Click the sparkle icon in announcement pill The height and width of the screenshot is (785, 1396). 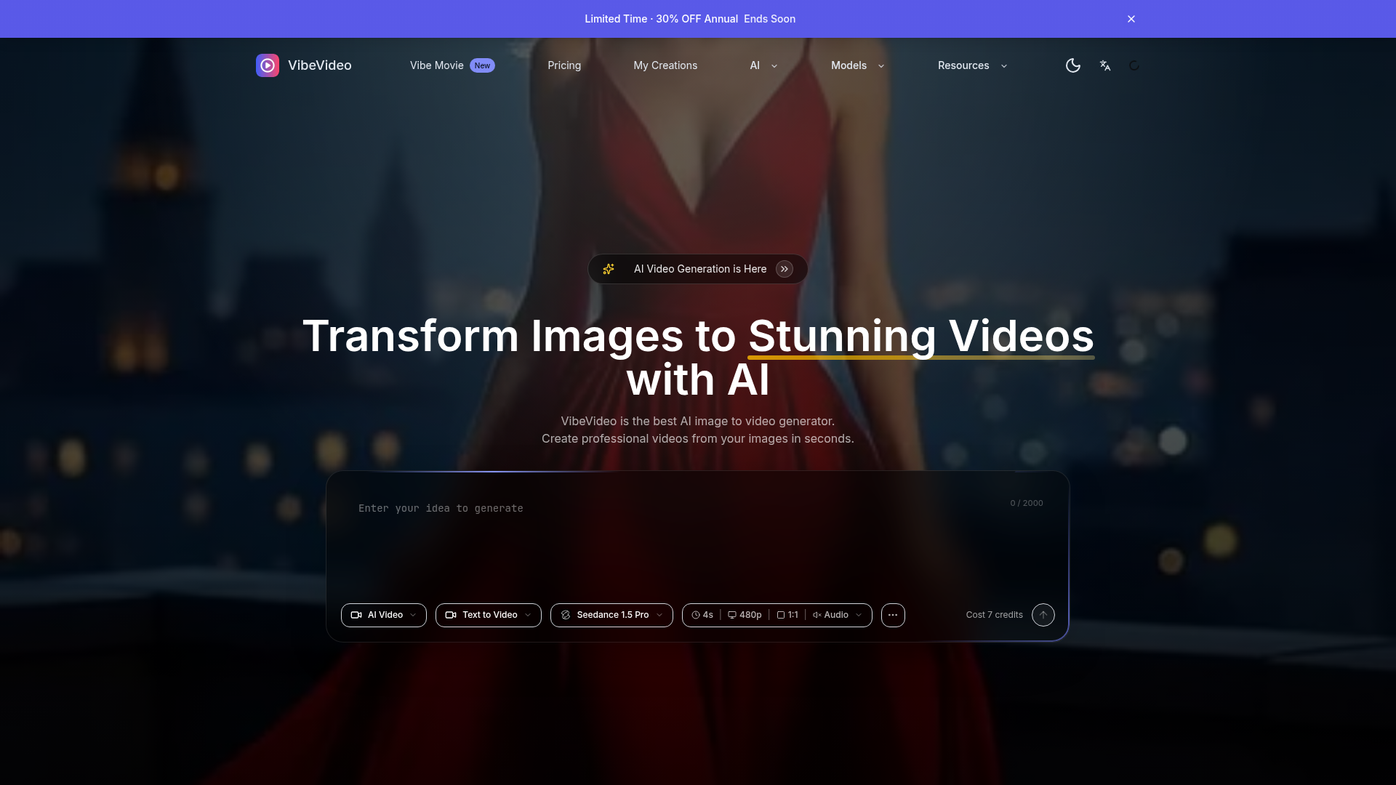coord(609,269)
